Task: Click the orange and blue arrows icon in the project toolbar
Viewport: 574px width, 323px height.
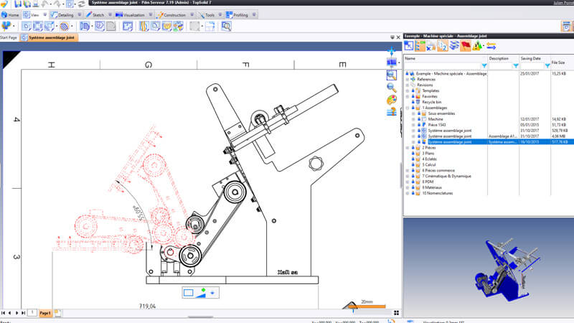Action: coord(491,46)
